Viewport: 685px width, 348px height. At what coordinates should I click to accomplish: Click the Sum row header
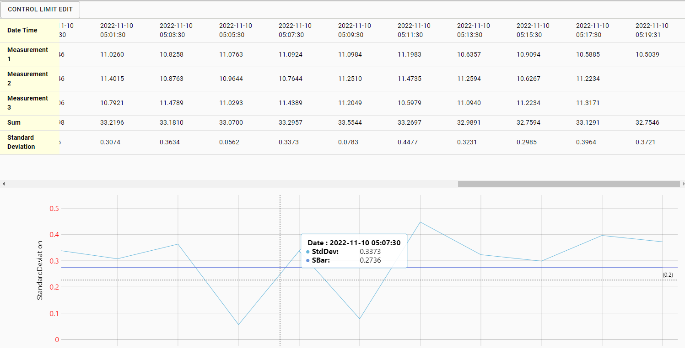click(x=14, y=122)
